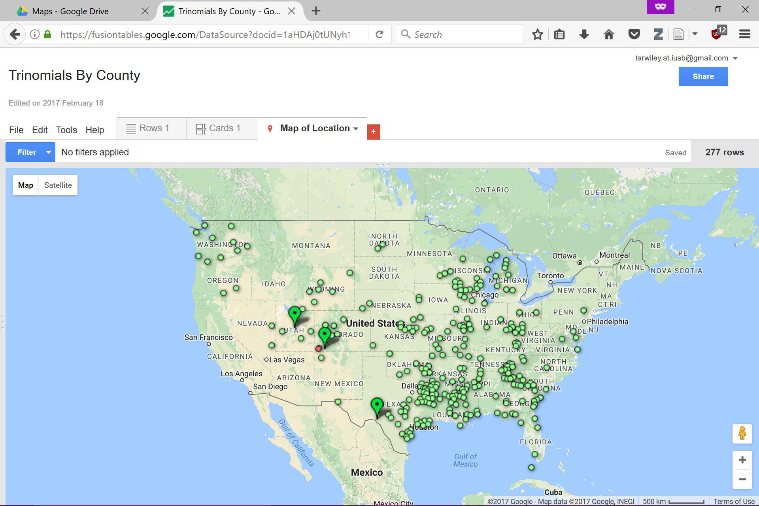Switch to the Rows 1 tab

coord(151,128)
